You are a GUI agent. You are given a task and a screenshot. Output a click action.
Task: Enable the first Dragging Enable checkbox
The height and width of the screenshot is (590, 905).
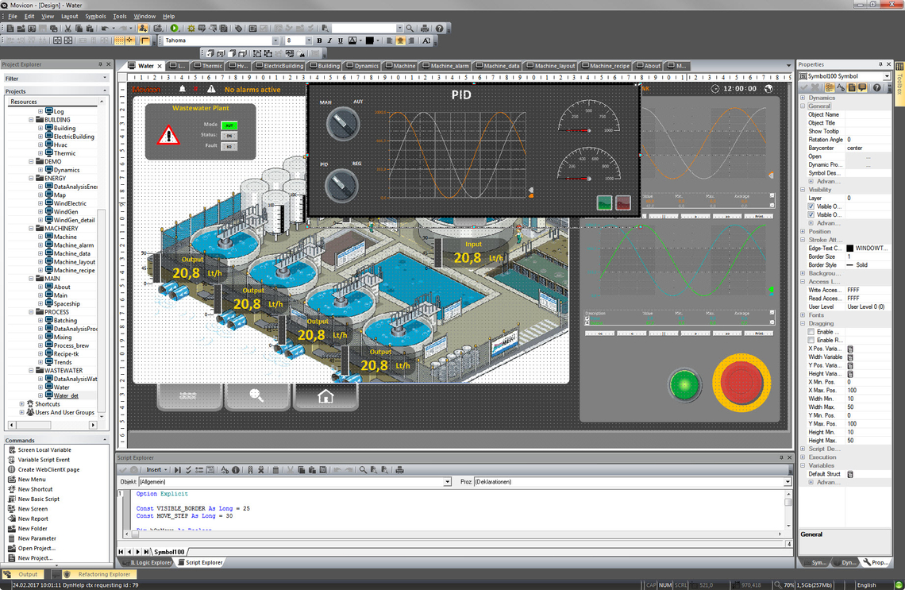point(811,332)
